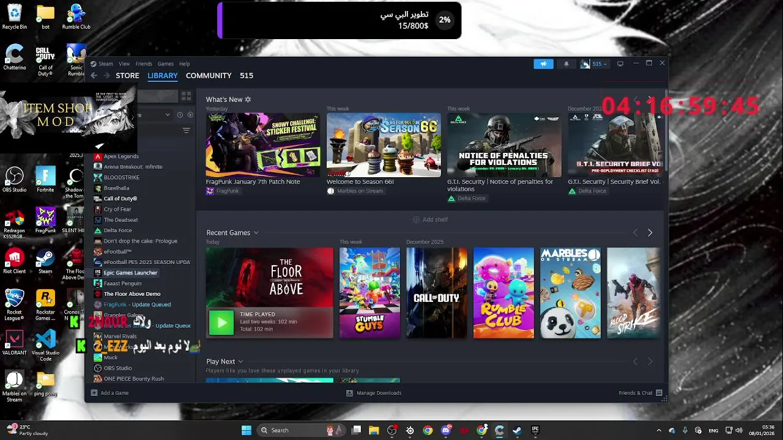Open the announcements megaphone button
This screenshot has width=783, height=440.
tap(543, 64)
